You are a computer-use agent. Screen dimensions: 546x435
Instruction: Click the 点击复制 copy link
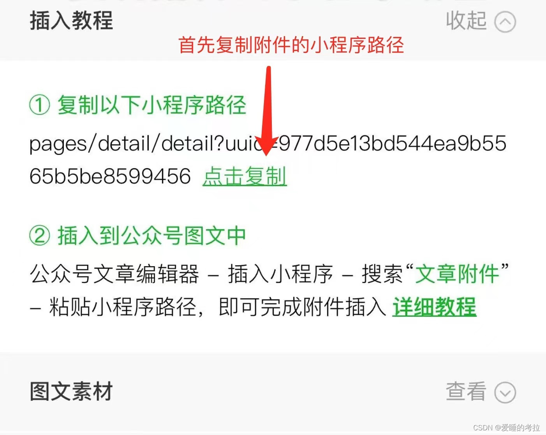click(x=245, y=176)
